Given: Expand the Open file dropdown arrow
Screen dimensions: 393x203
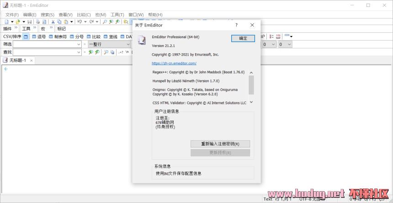Looking at the screenshot, I should pos(24,22).
